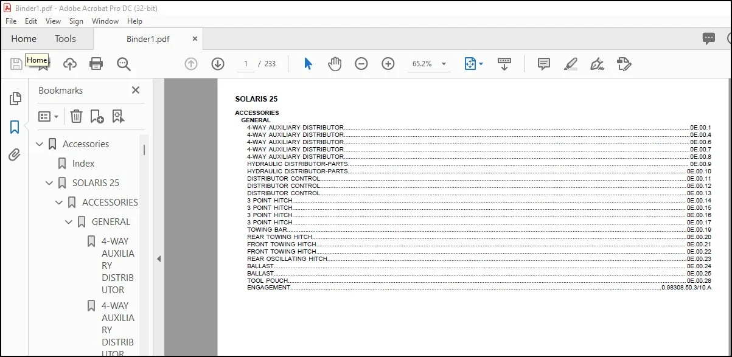Select the SOLARIS 25 bookmark label
Image resolution: width=732 pixels, height=357 pixels.
[x=96, y=183]
